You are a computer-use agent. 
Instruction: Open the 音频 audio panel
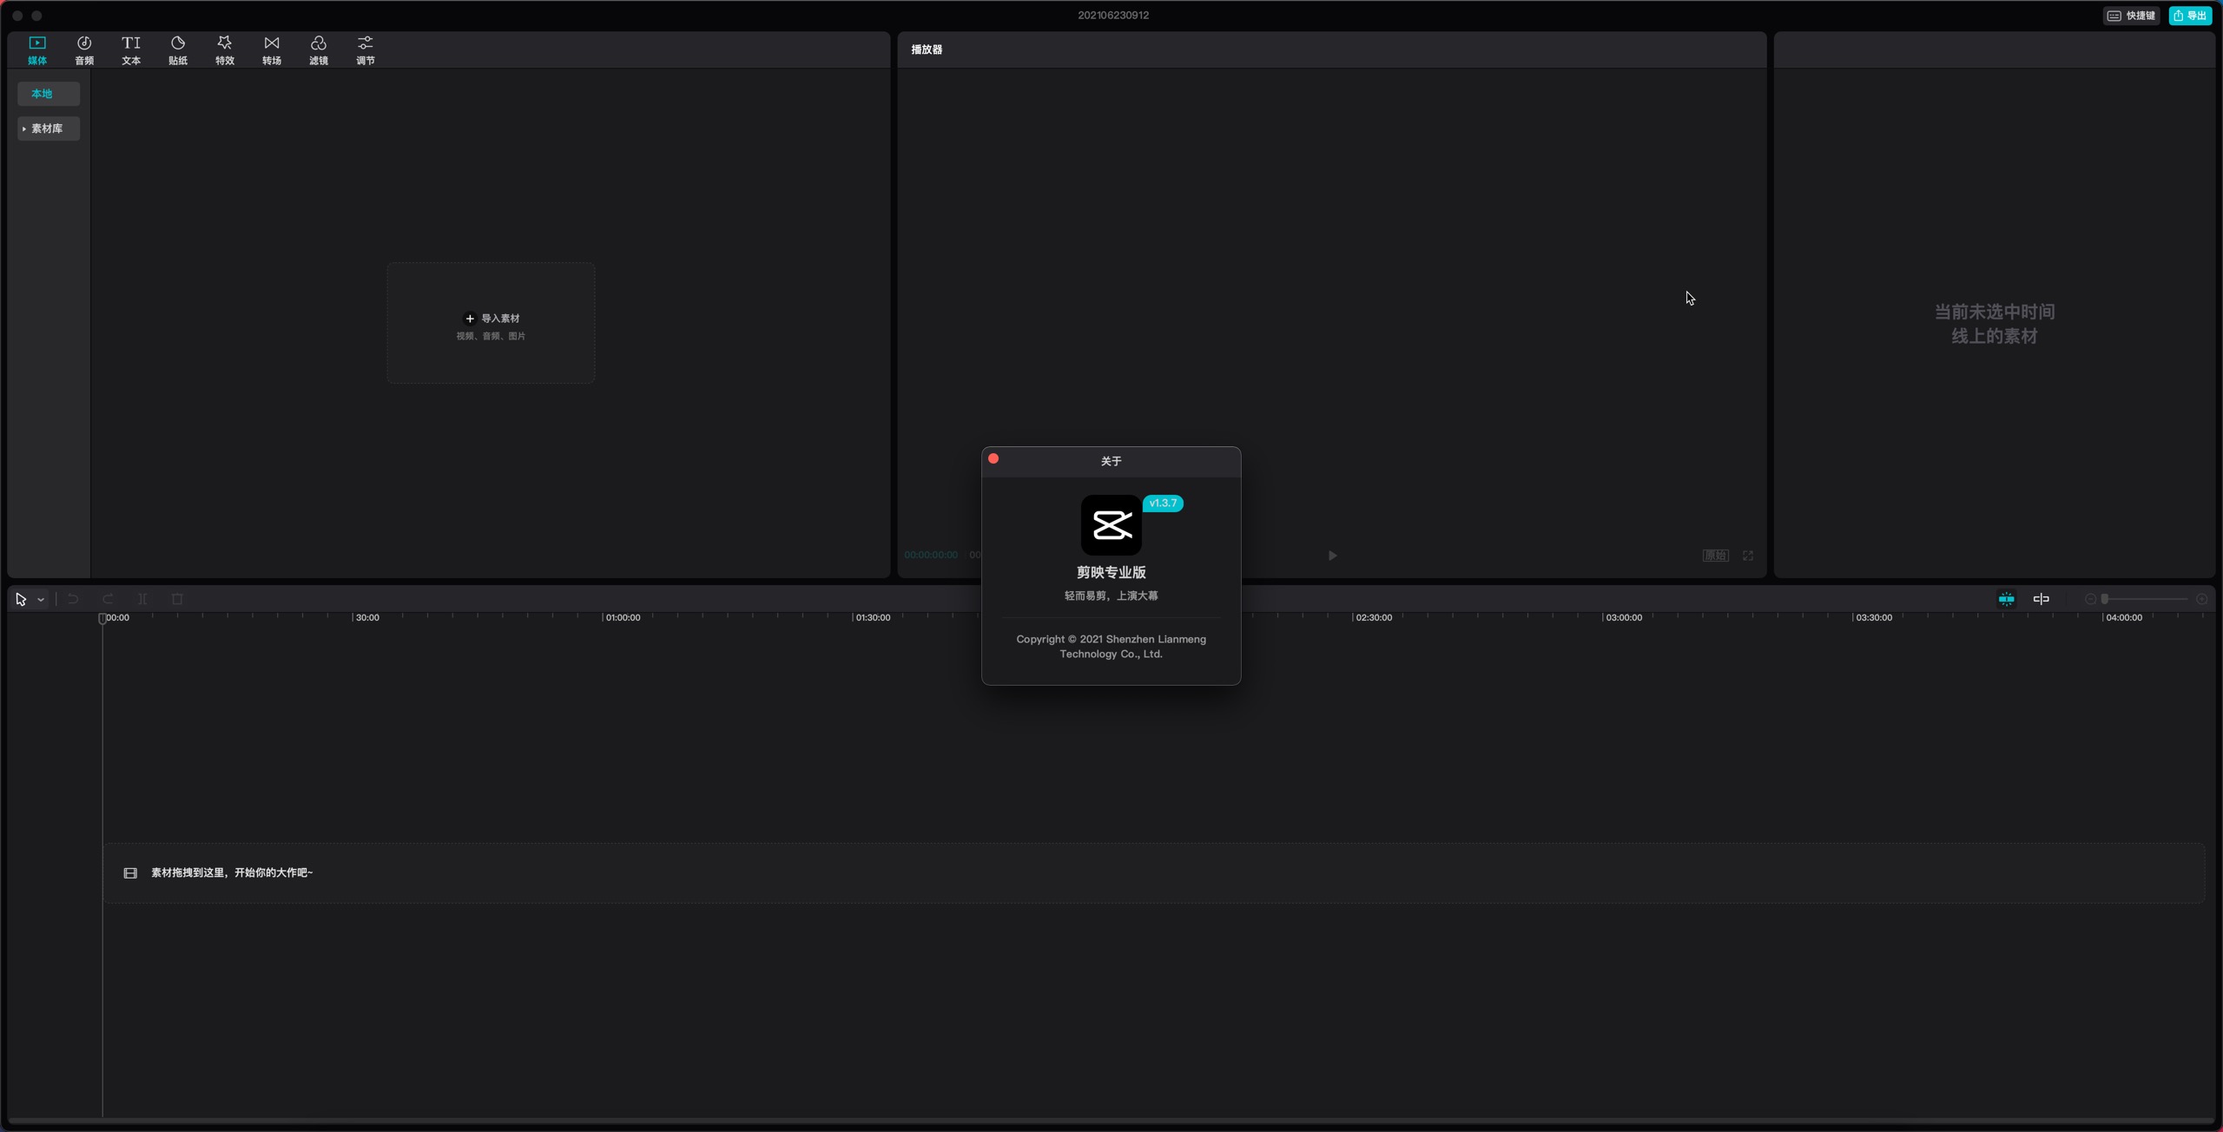(x=84, y=49)
